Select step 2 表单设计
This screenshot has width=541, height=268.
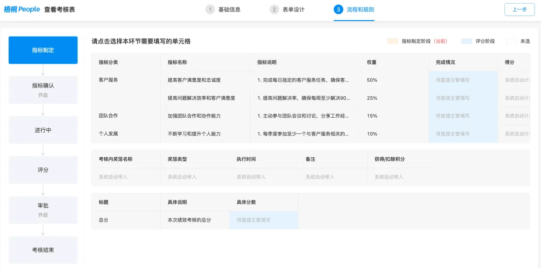coord(287,10)
